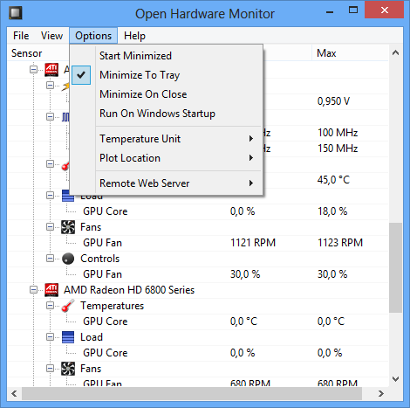410x408 pixels.
Task: Open the View menu
Action: point(51,36)
